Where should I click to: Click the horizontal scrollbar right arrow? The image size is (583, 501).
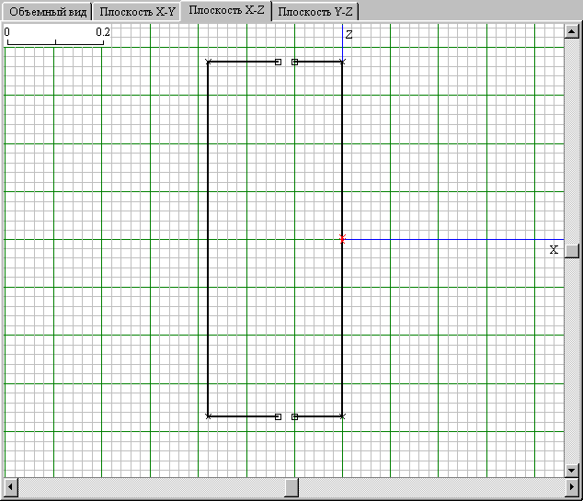coord(556,485)
